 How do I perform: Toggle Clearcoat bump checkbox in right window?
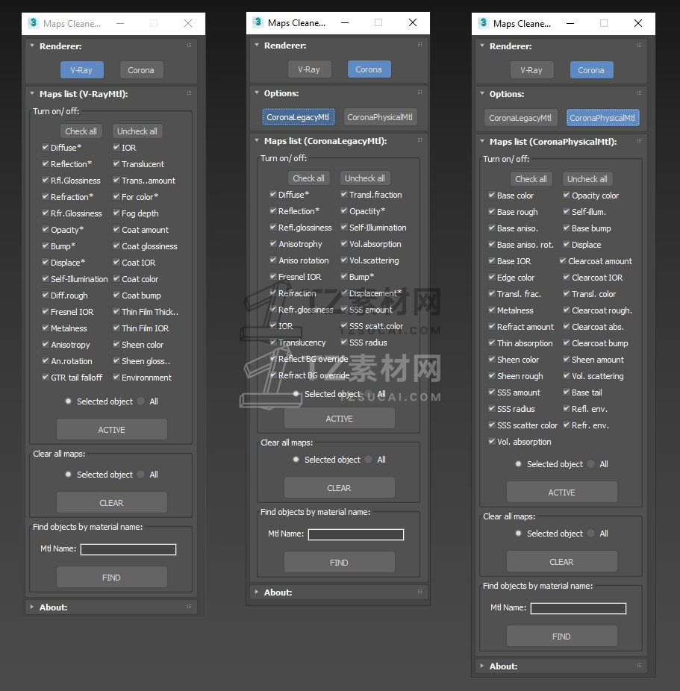[x=567, y=343]
